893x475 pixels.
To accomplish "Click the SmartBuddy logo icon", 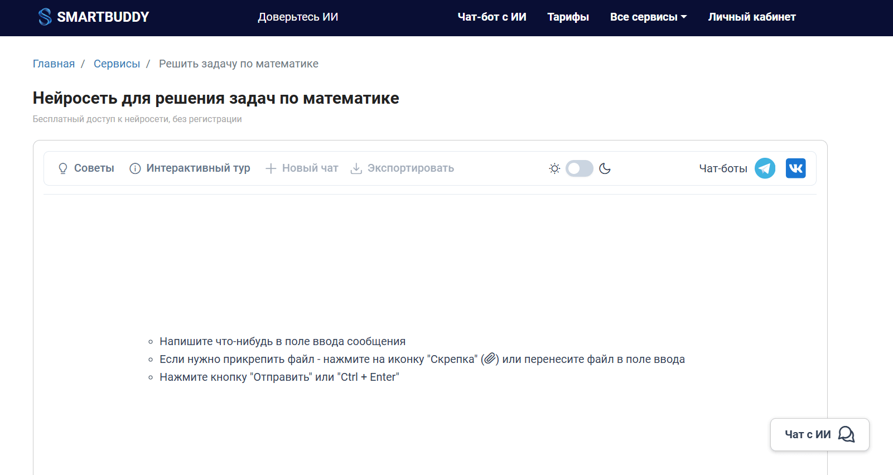I will (45, 17).
